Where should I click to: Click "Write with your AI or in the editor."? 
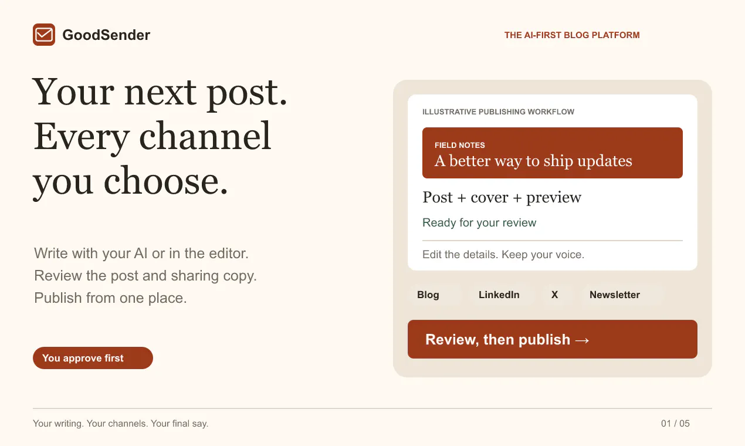(141, 254)
